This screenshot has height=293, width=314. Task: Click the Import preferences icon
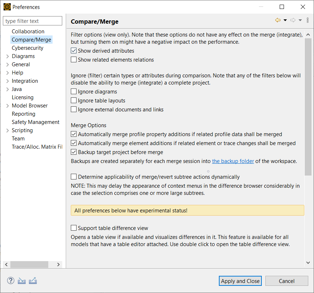coord(22,281)
